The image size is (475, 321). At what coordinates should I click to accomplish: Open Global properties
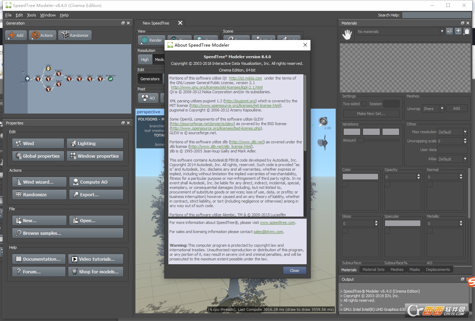click(x=38, y=156)
